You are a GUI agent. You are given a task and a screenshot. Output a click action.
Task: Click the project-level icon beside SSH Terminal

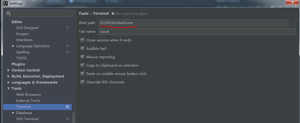(67, 119)
